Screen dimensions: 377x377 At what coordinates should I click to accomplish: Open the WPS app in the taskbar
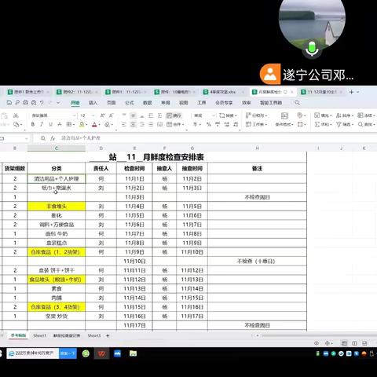(101, 354)
